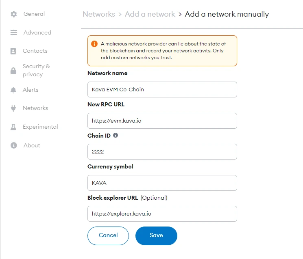Go back to Add a network breadcrumb
This screenshot has width=303, height=259.
coord(150,14)
